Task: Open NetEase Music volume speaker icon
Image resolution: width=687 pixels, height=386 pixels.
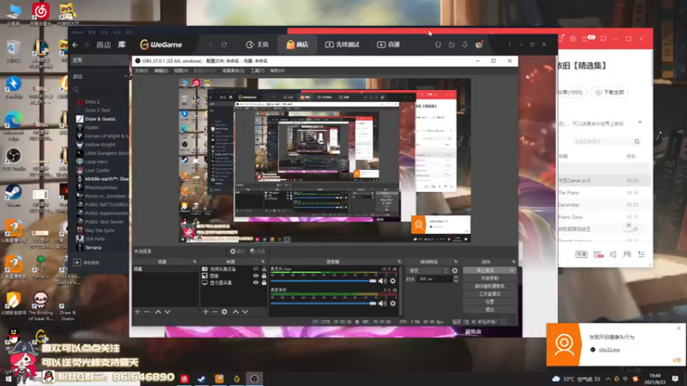Action: (x=613, y=254)
